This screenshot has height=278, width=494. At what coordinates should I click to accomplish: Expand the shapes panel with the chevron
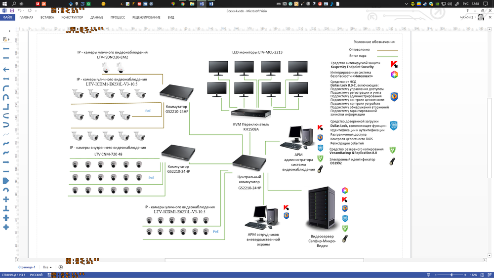pos(9,31)
